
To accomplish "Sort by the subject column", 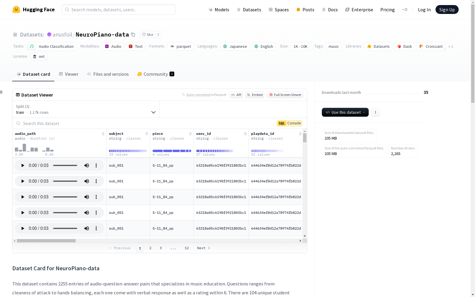I will point(147,134).
